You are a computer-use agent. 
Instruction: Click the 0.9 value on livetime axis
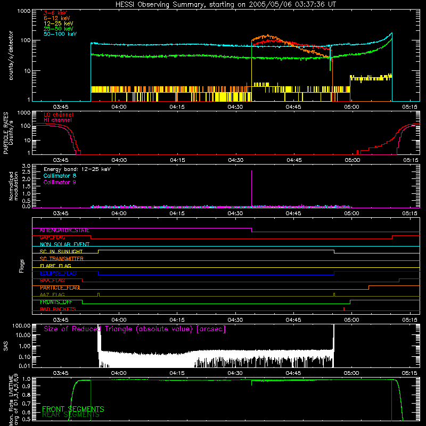[26, 386]
